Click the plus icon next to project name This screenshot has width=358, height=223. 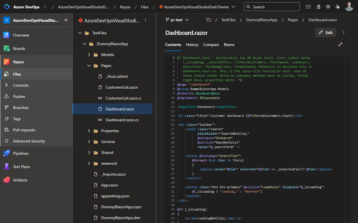(x=66, y=20)
